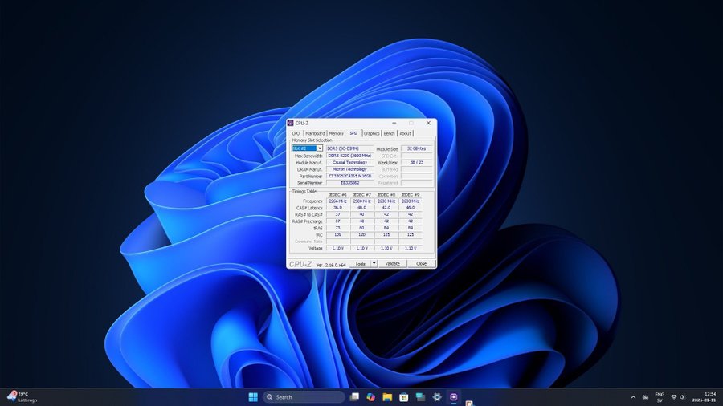Click the taskbar Search box
Viewport: 723px width, 406px height.
[304, 397]
